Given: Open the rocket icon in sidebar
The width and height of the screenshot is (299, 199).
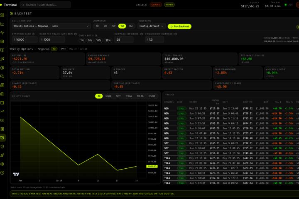Looking at the screenshot, I should (x=2, y=155).
